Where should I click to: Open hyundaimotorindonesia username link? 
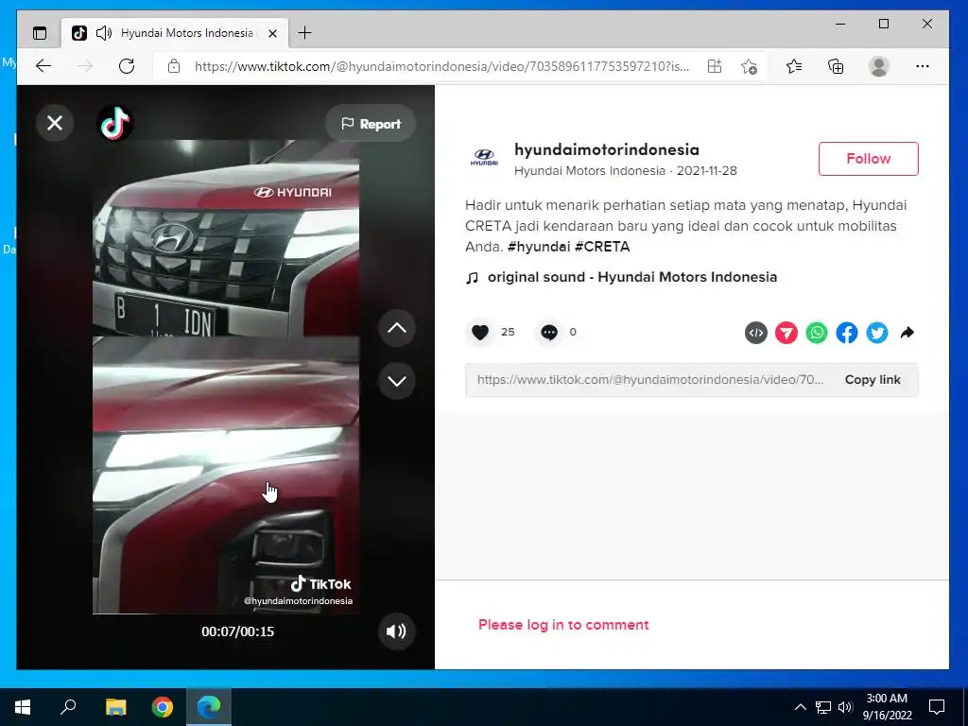606,149
